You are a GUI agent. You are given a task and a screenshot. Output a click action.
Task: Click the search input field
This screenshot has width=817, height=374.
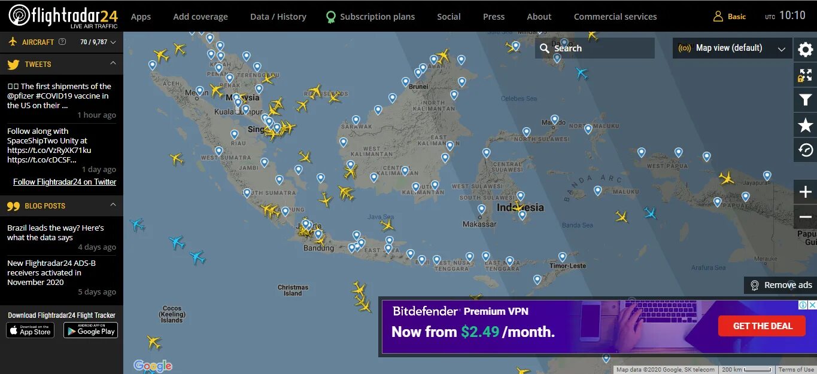point(595,48)
